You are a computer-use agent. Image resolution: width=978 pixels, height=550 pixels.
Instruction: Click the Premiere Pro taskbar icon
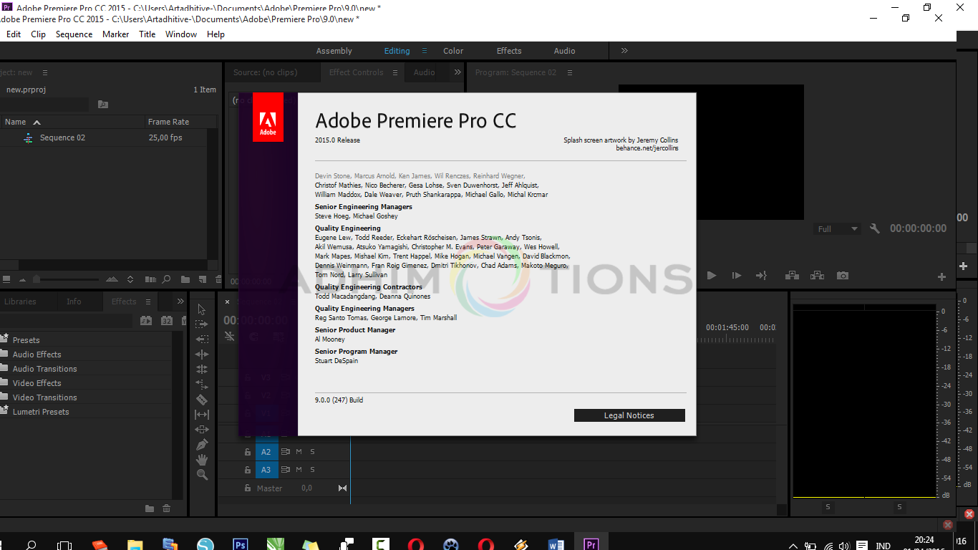[x=591, y=544]
